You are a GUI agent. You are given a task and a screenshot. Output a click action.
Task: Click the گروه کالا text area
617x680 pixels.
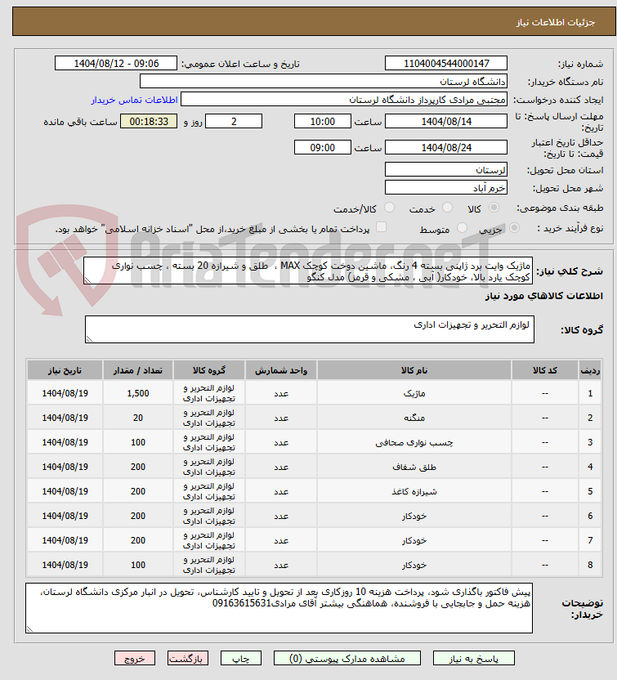tap(310, 329)
